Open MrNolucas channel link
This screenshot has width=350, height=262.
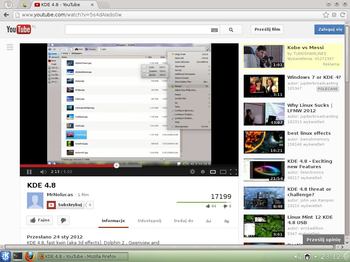point(60,194)
